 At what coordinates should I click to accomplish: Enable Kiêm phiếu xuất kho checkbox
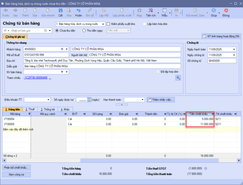109,24
